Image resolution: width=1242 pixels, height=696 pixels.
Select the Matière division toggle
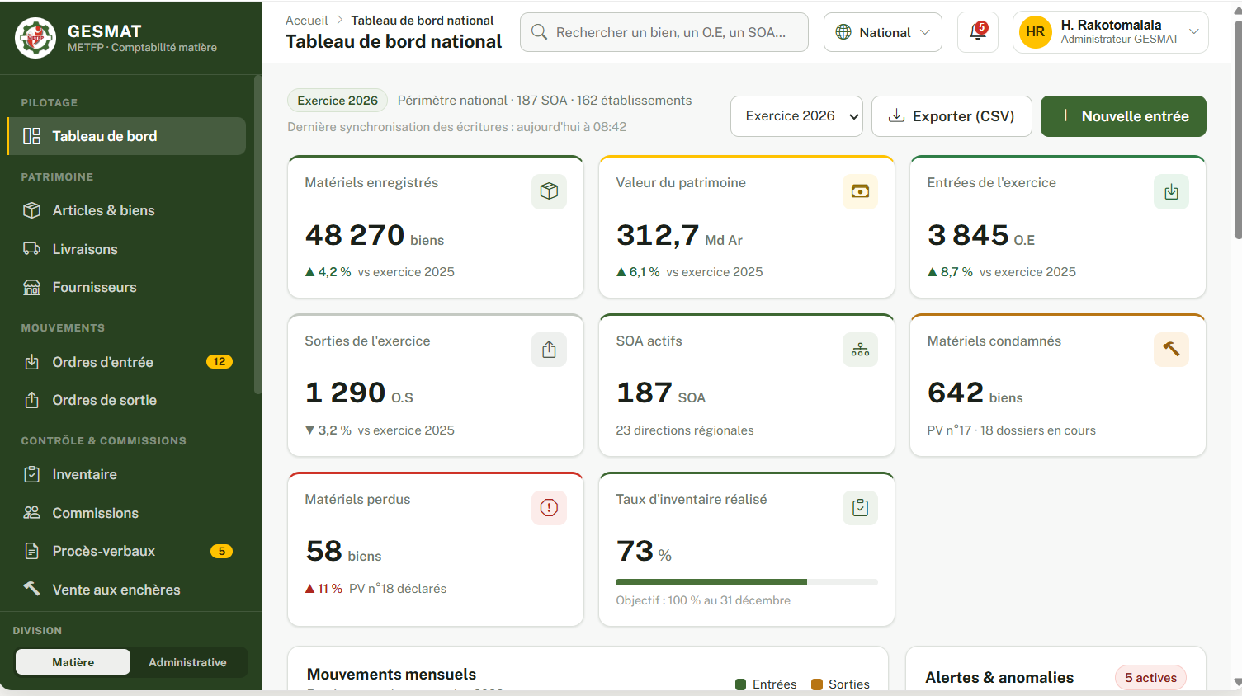73,662
